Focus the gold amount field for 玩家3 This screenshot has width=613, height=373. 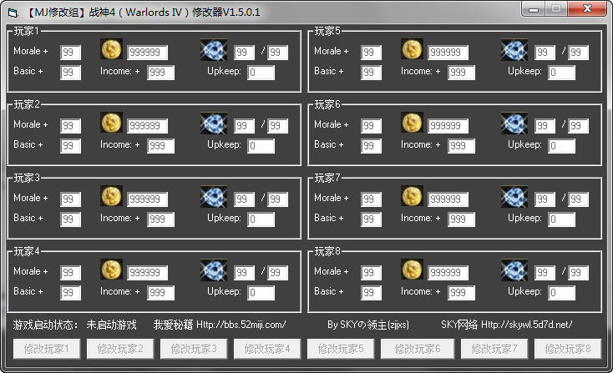pyautogui.click(x=147, y=199)
